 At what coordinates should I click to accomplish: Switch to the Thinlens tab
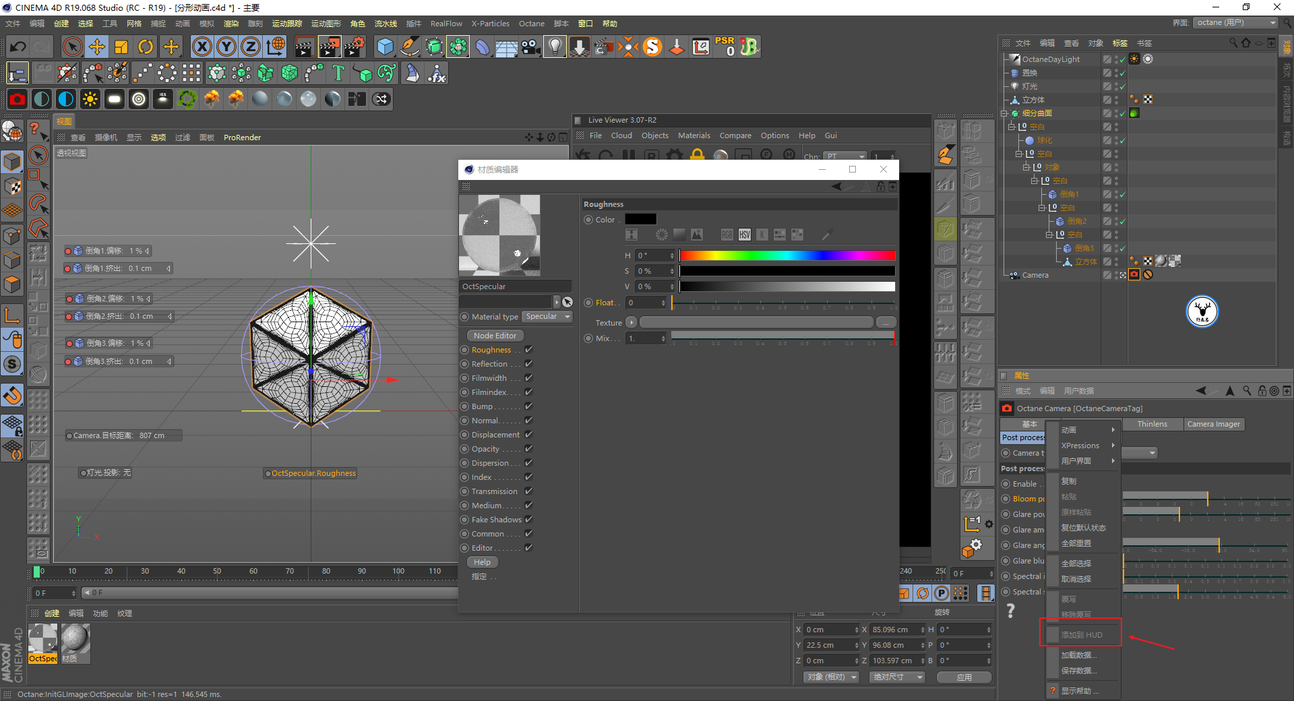pos(1152,424)
